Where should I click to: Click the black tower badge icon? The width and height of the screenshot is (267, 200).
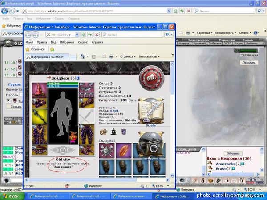[113, 132]
